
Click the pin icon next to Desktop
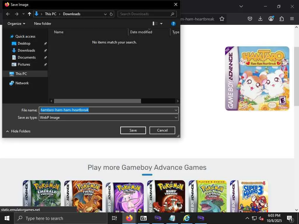pyautogui.click(x=45, y=44)
